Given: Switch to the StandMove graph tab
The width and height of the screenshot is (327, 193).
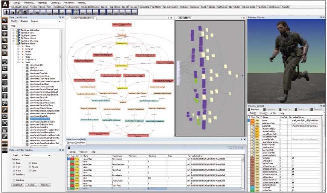Looking at the screenshot, I should [185, 18].
